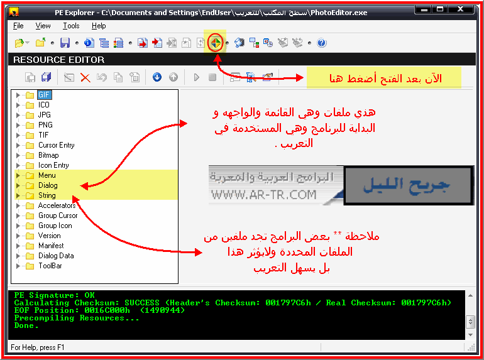Select the GIF tree item

[x=45, y=95]
